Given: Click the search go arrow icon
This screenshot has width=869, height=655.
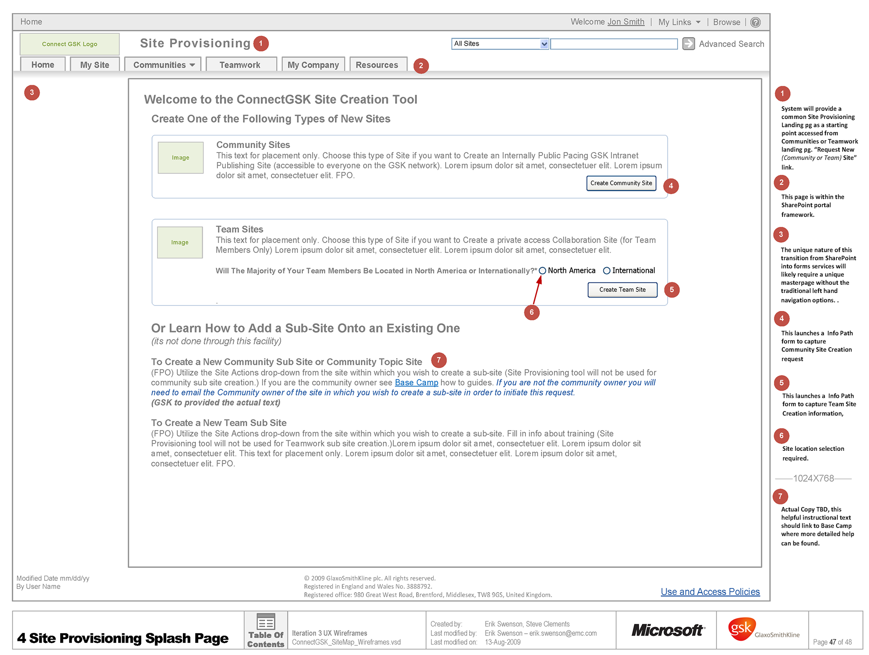Looking at the screenshot, I should click(688, 43).
